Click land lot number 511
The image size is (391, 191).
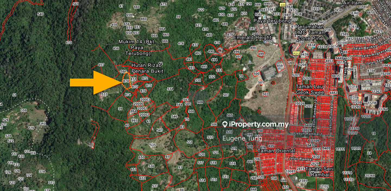(x=190, y=142)
